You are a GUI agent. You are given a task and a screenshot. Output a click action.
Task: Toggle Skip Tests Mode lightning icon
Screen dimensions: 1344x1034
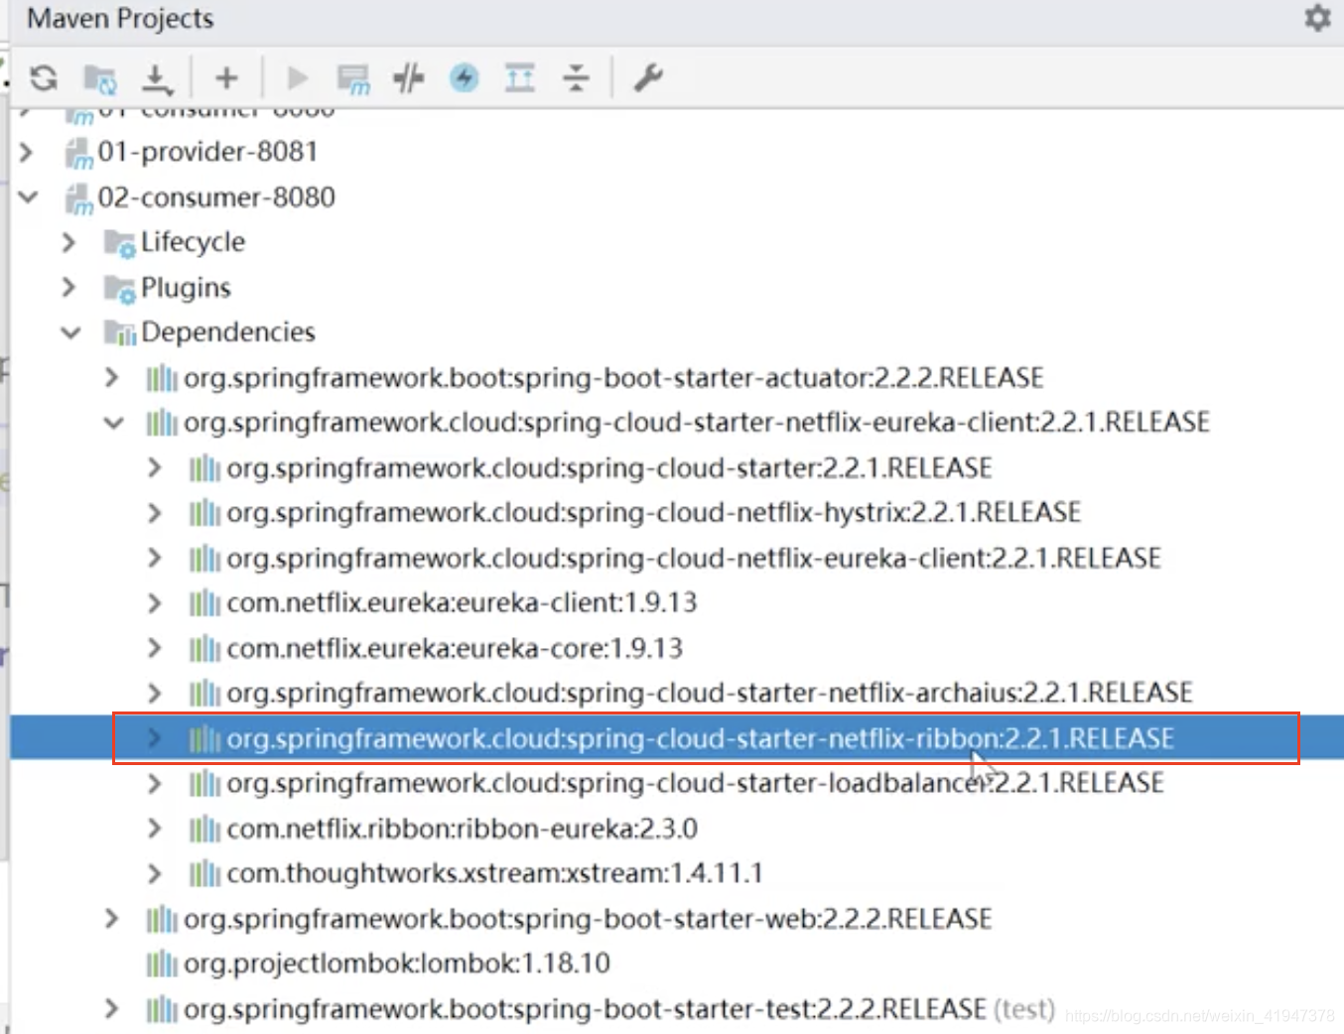(x=464, y=77)
